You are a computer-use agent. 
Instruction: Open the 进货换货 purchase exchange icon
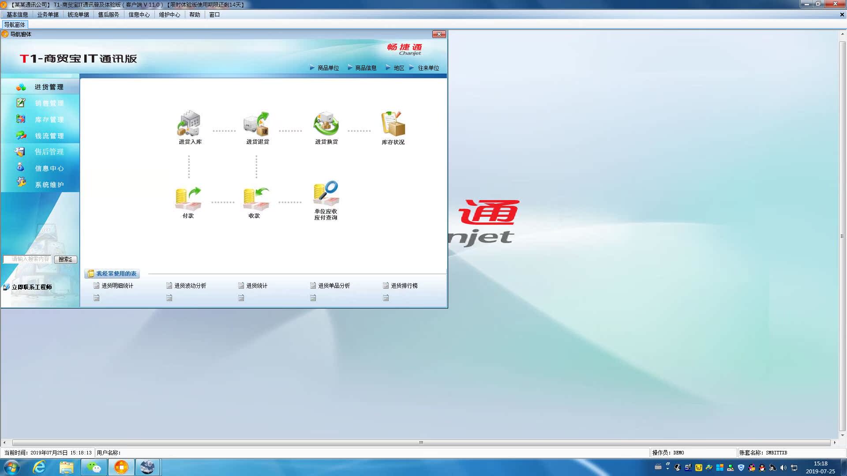click(326, 127)
